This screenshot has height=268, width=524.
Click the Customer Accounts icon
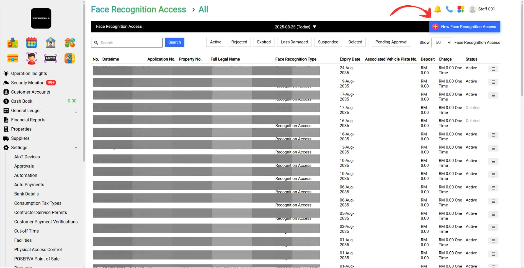tap(6, 92)
